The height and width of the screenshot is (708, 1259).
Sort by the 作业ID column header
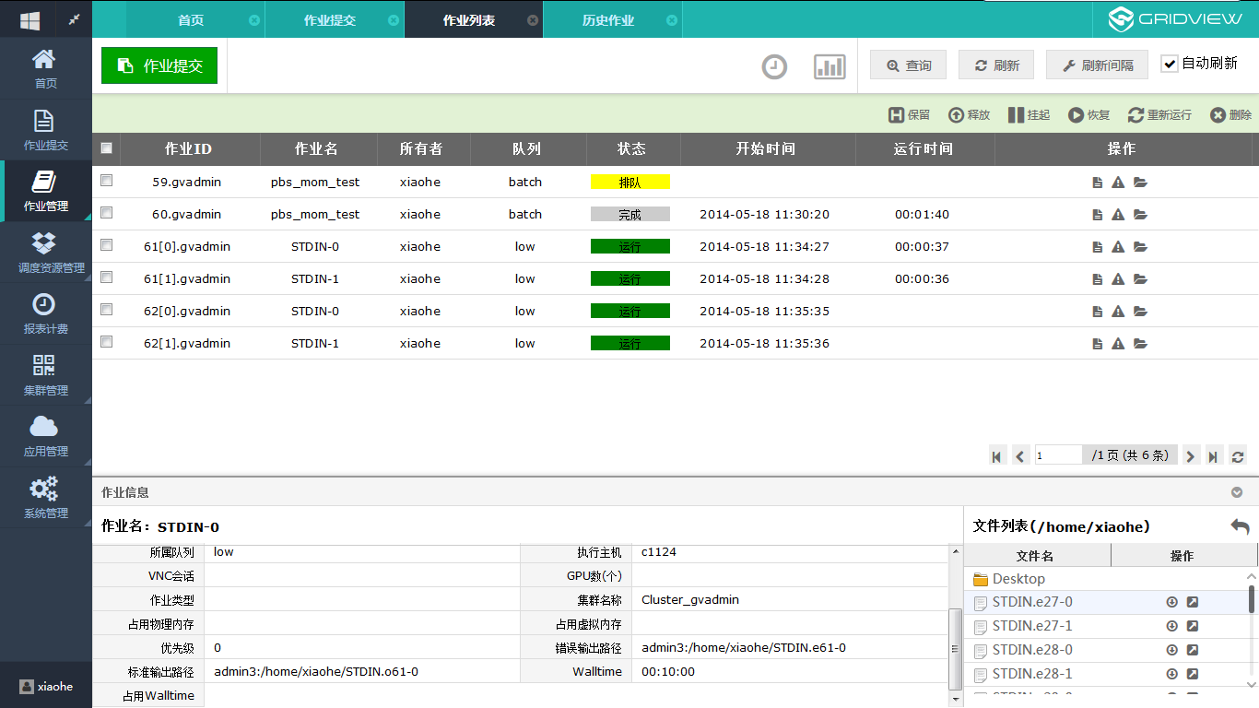[x=189, y=148]
